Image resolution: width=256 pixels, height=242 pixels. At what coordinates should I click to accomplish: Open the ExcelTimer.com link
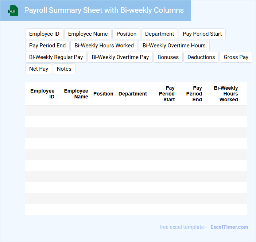pyautogui.click(x=229, y=227)
